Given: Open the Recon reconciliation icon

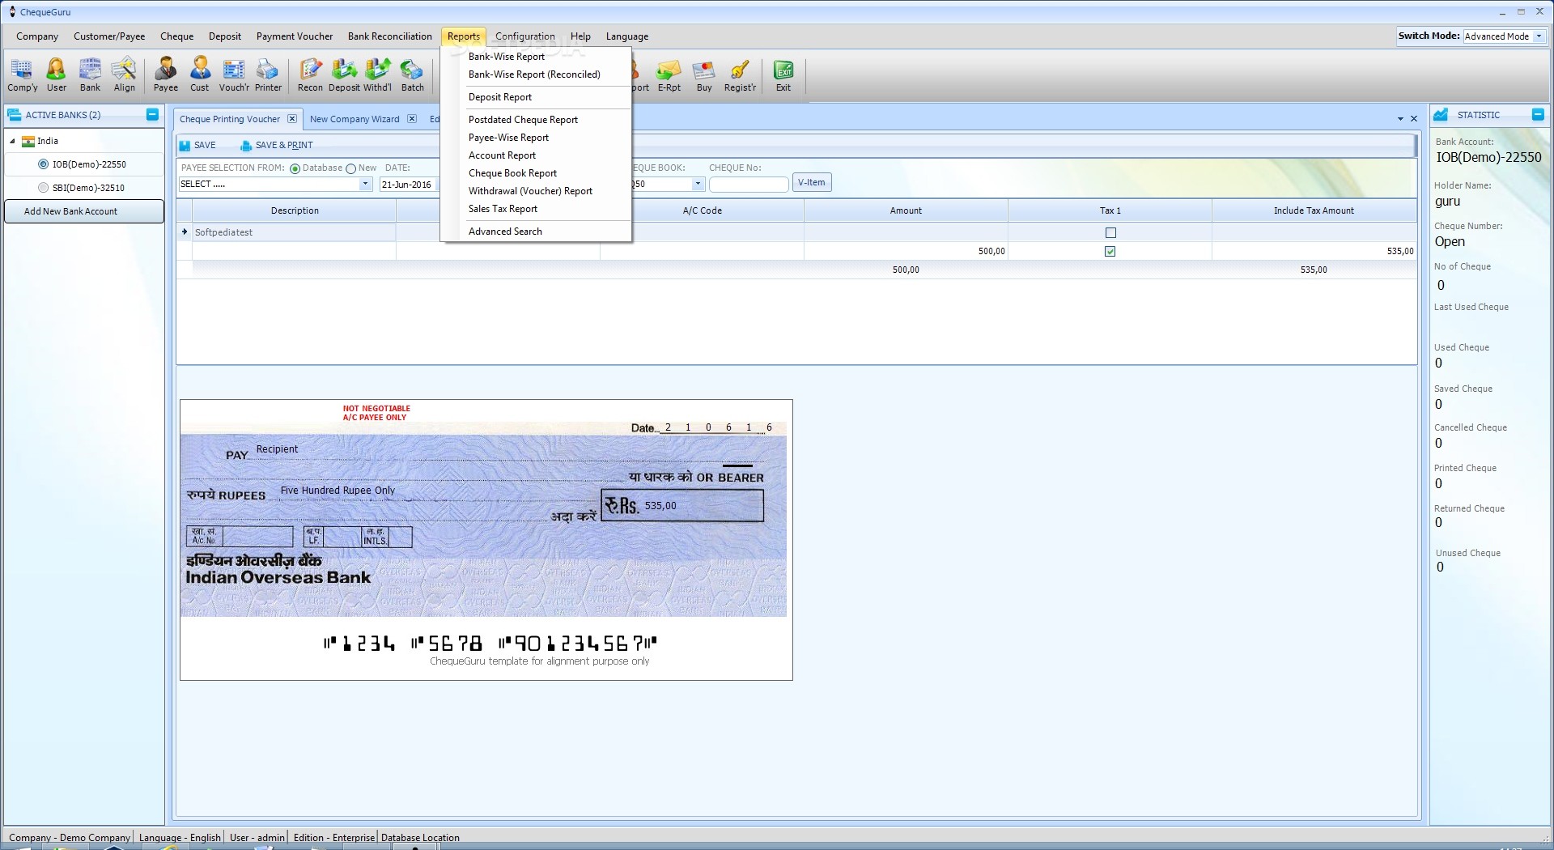Looking at the screenshot, I should click(x=310, y=74).
